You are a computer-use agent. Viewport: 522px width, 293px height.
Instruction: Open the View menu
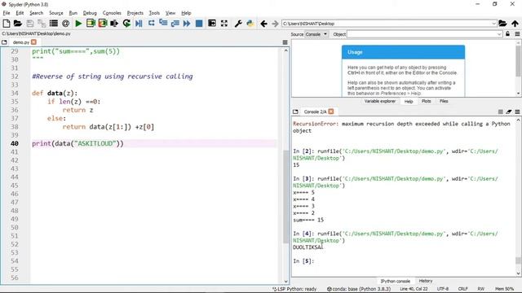[170, 13]
